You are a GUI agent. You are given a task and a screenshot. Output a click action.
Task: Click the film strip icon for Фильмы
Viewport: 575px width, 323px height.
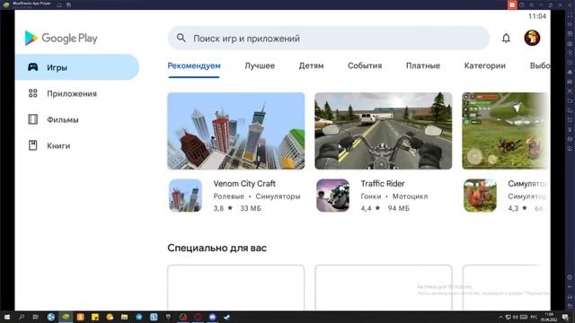pos(33,119)
